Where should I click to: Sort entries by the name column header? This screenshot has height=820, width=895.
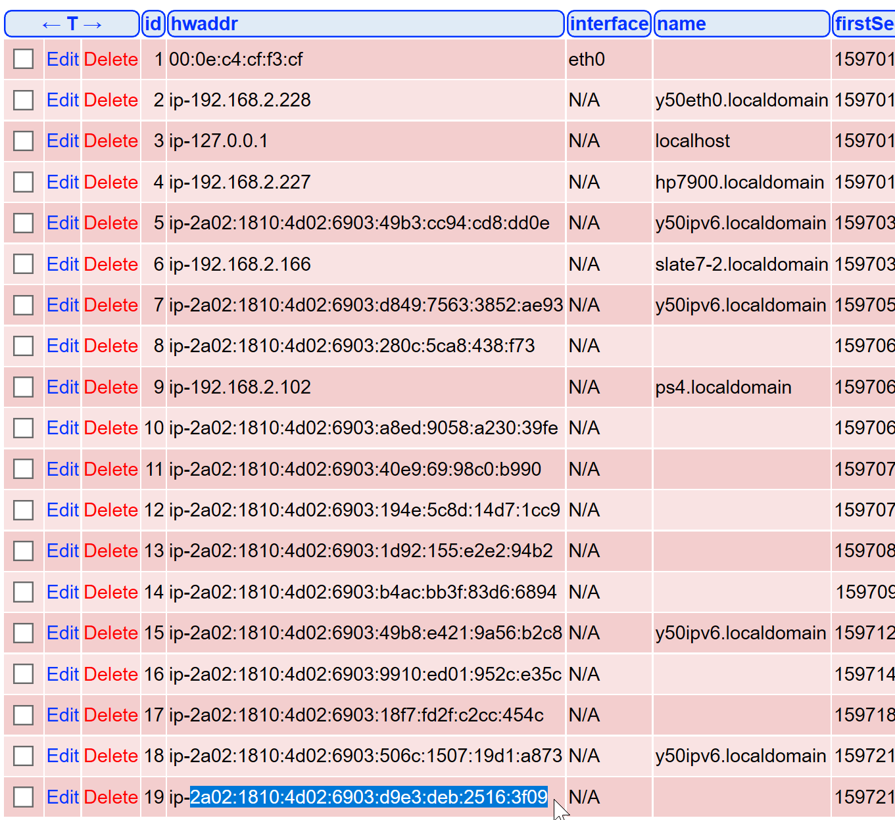click(680, 24)
